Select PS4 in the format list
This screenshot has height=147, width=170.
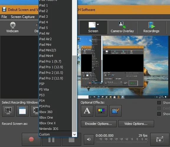pyautogui.click(x=55, y=101)
